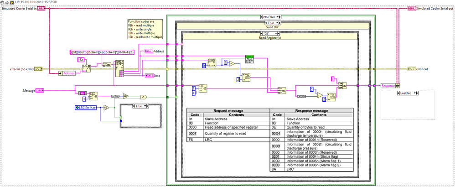Viewport: 455px width, 187px height.
Task: Select the AND logic gate node
Action: [143, 96]
